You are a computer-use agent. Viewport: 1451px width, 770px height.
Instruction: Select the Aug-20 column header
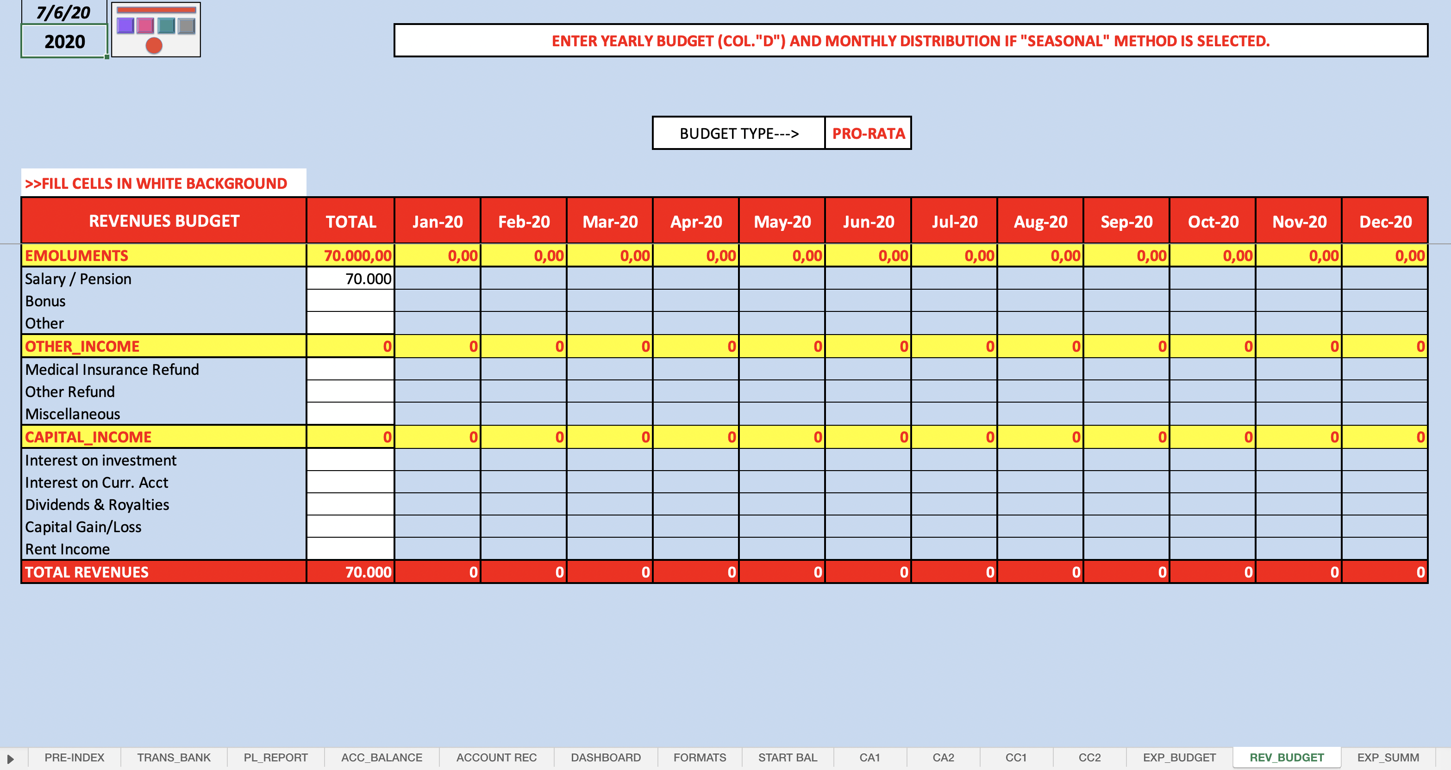pos(1041,221)
